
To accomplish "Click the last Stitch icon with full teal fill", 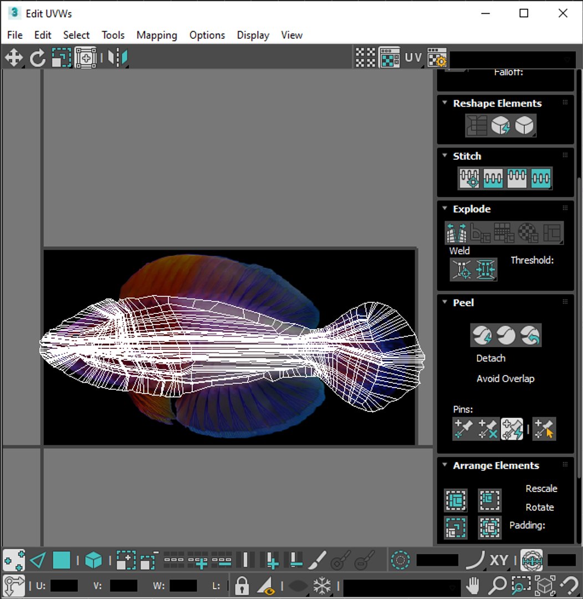I will [x=541, y=178].
